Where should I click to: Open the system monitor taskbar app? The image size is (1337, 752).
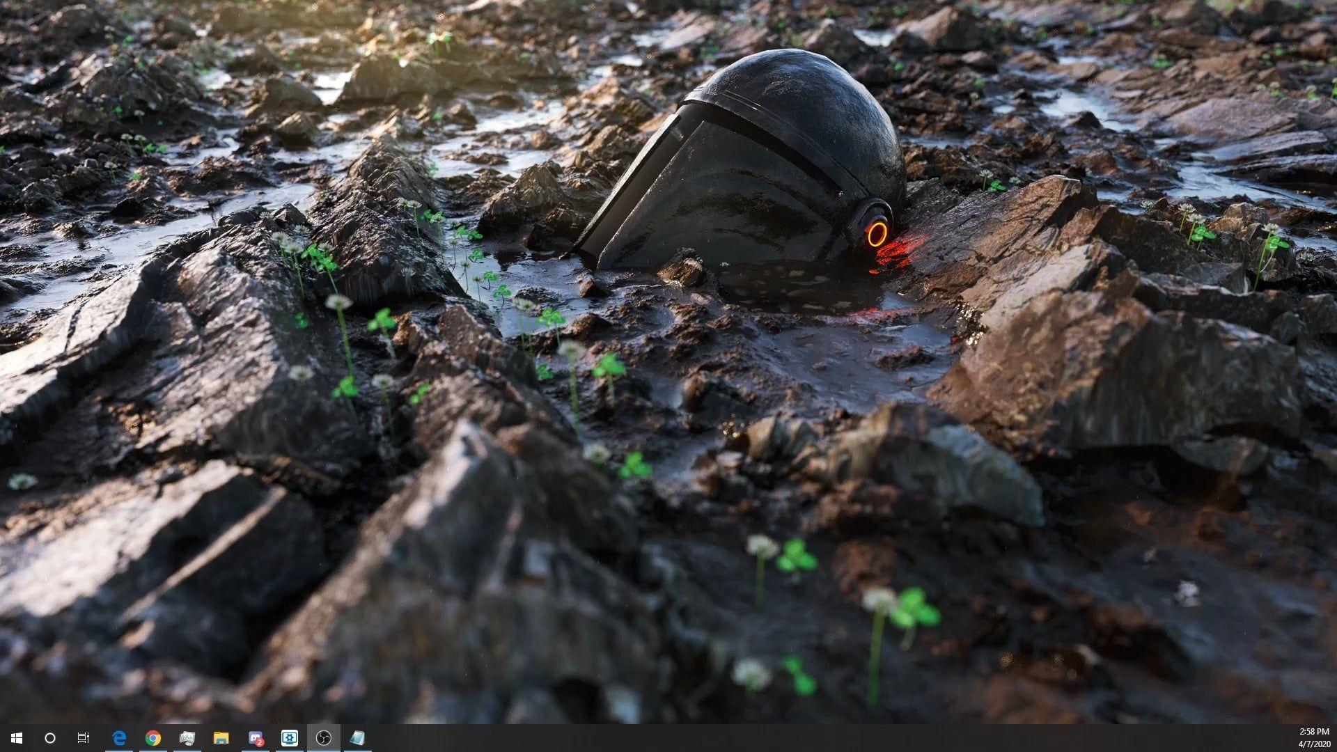click(x=187, y=738)
